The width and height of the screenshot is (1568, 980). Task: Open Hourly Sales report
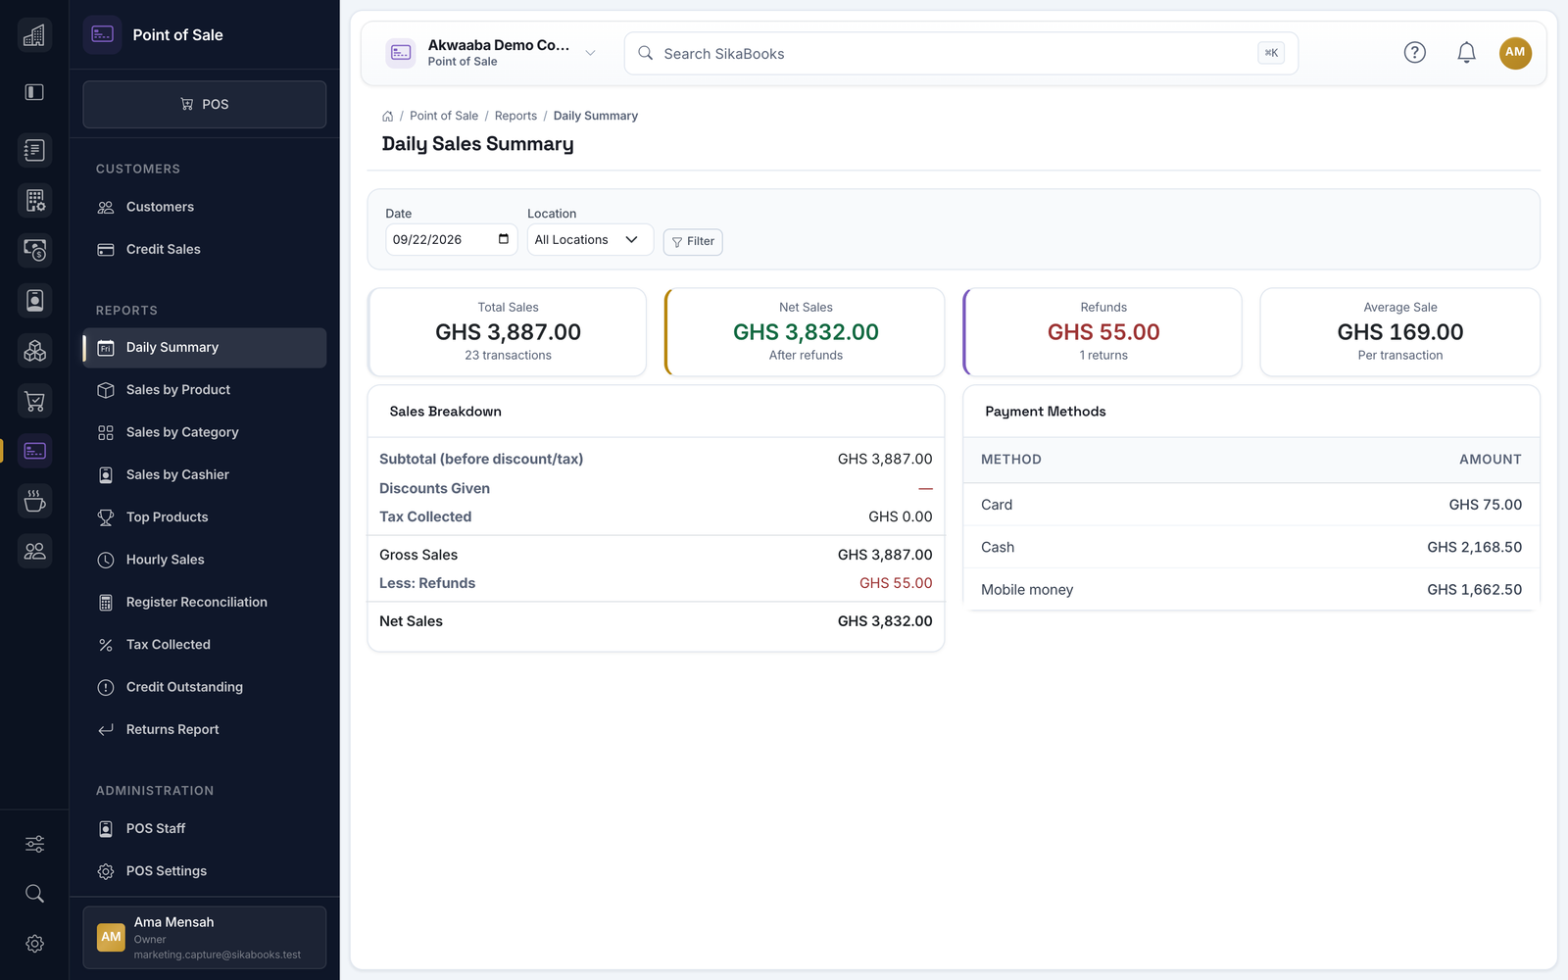205,560
